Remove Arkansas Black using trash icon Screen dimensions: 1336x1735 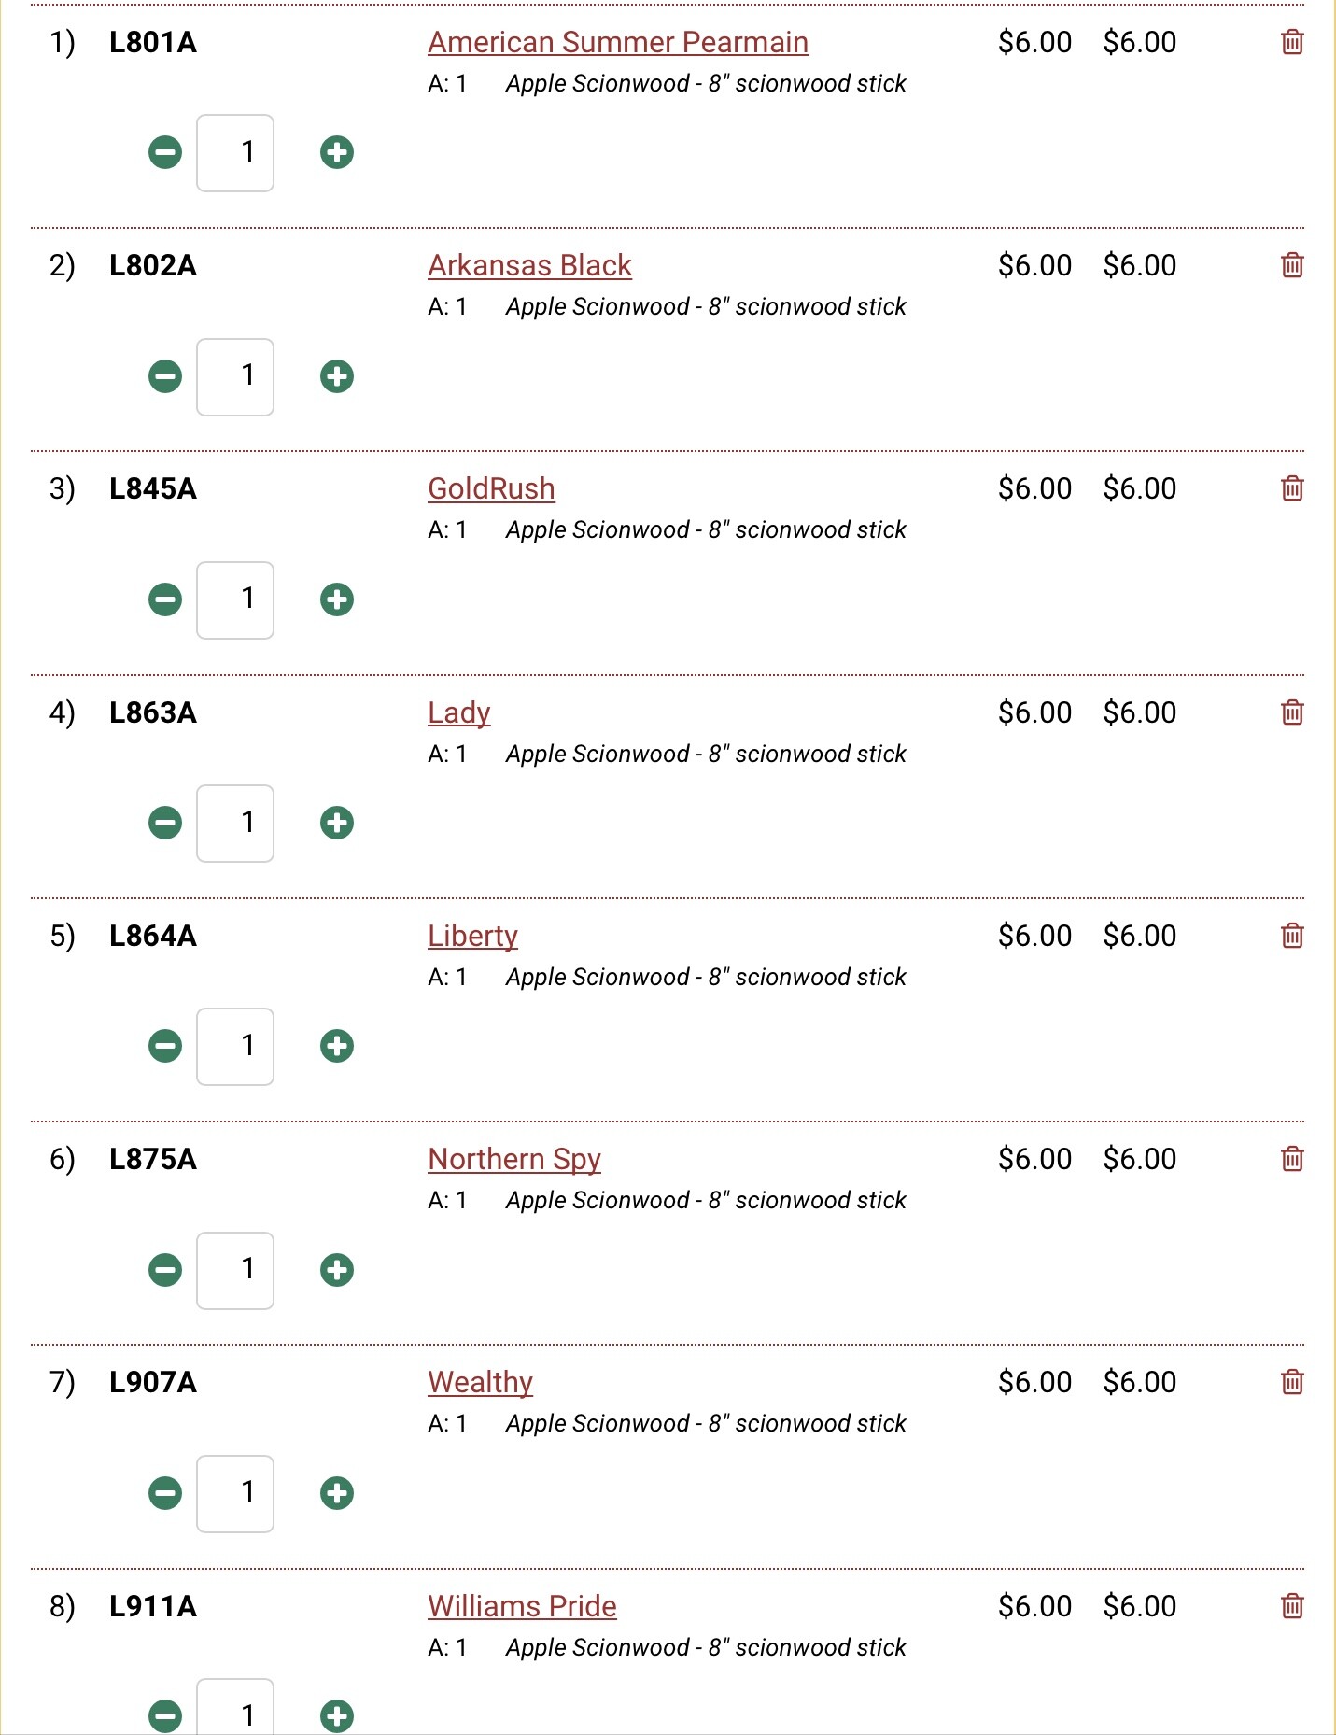point(1292,265)
